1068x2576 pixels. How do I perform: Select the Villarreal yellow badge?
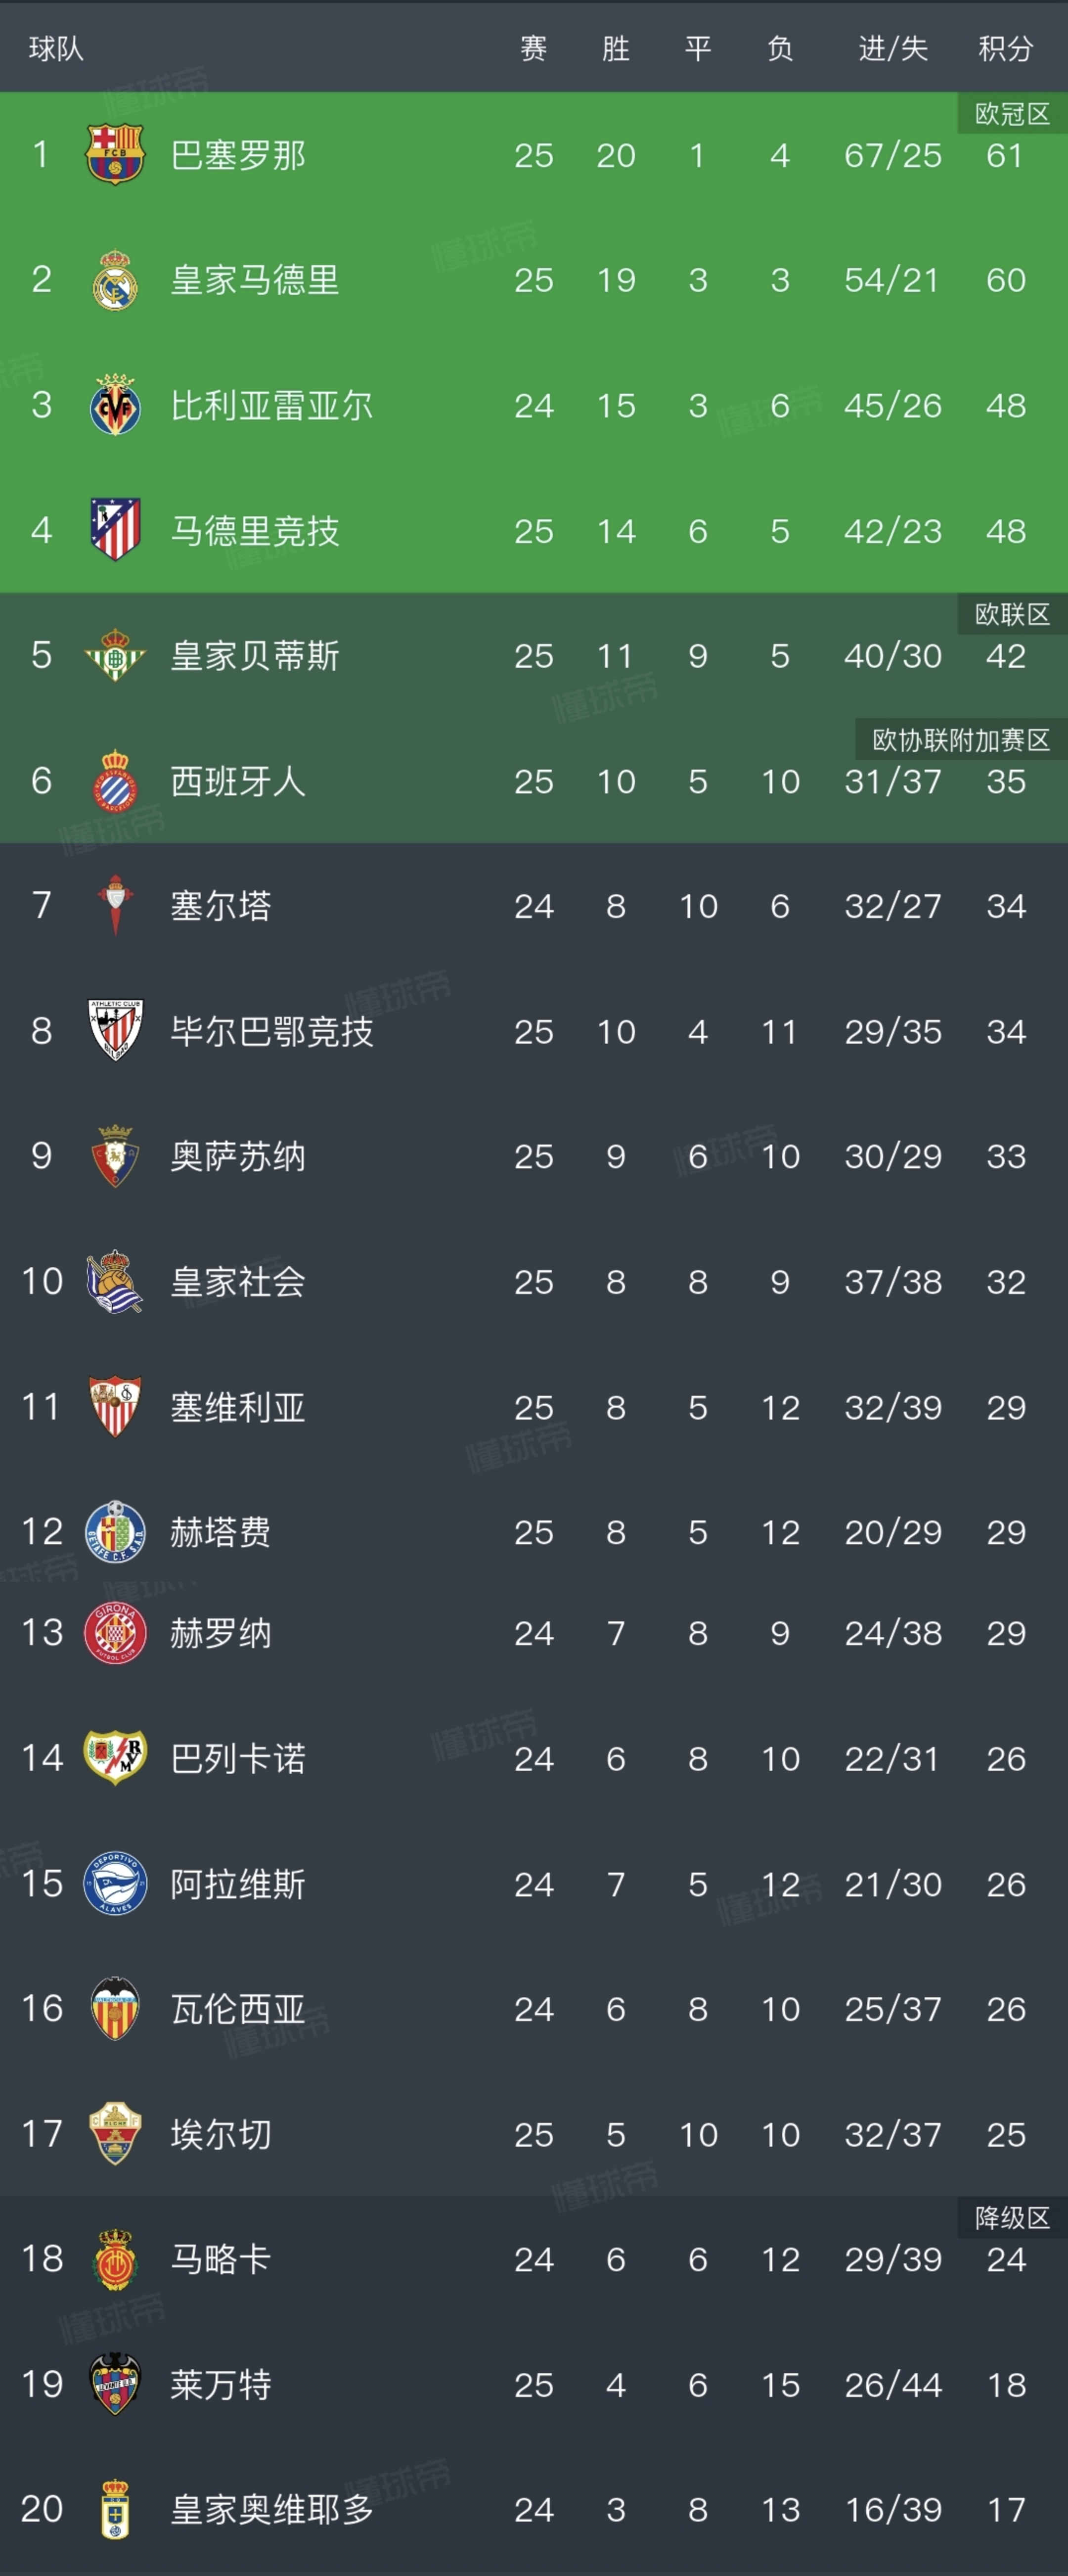(x=115, y=405)
